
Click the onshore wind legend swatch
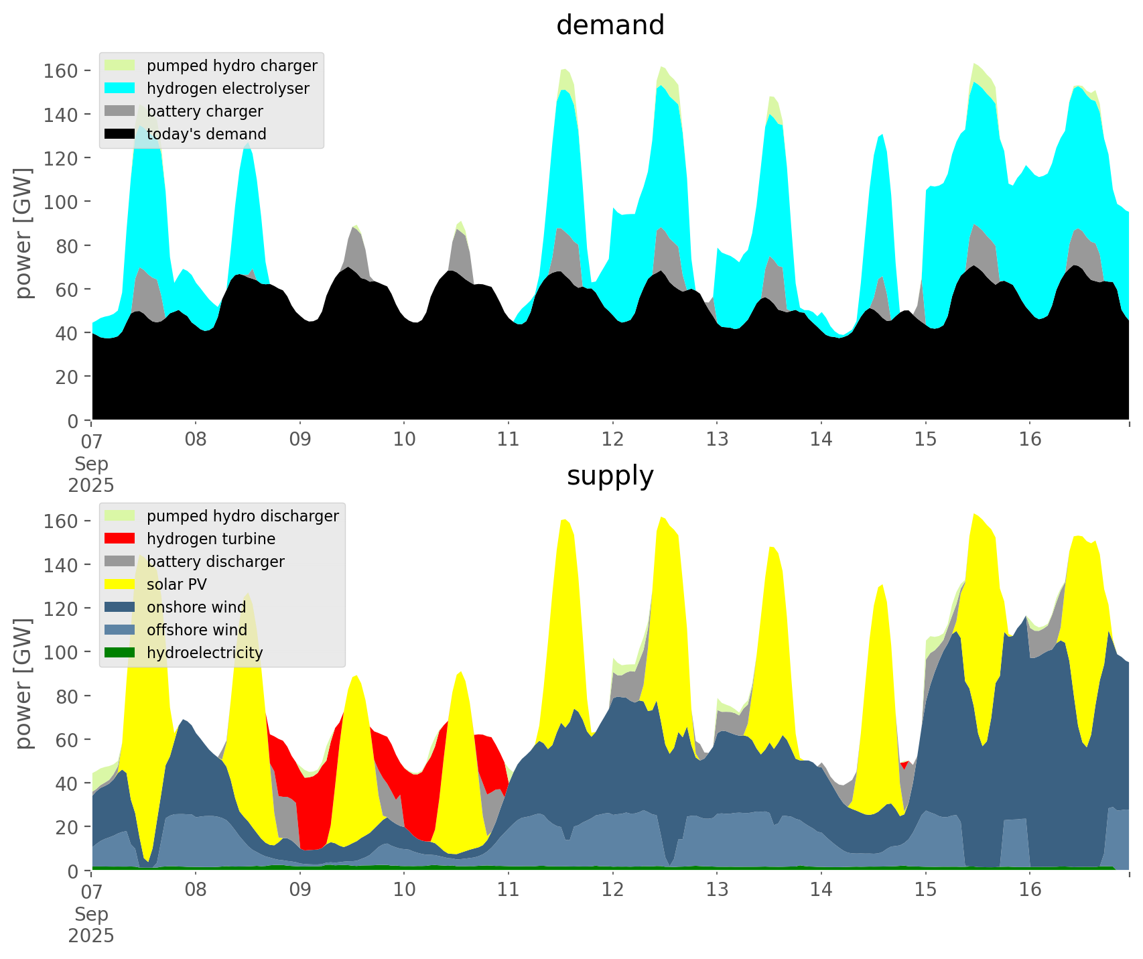coord(120,607)
